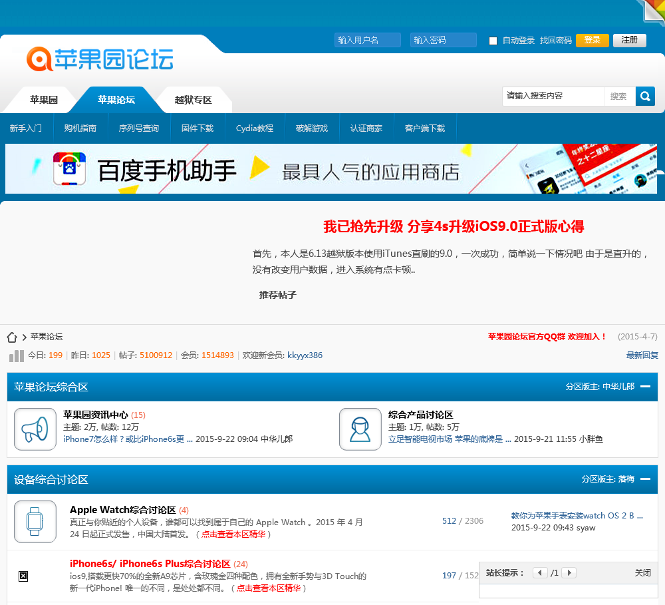The image size is (665, 605).
Task: Focus the 输入密码 field
Action: pyautogui.click(x=443, y=40)
